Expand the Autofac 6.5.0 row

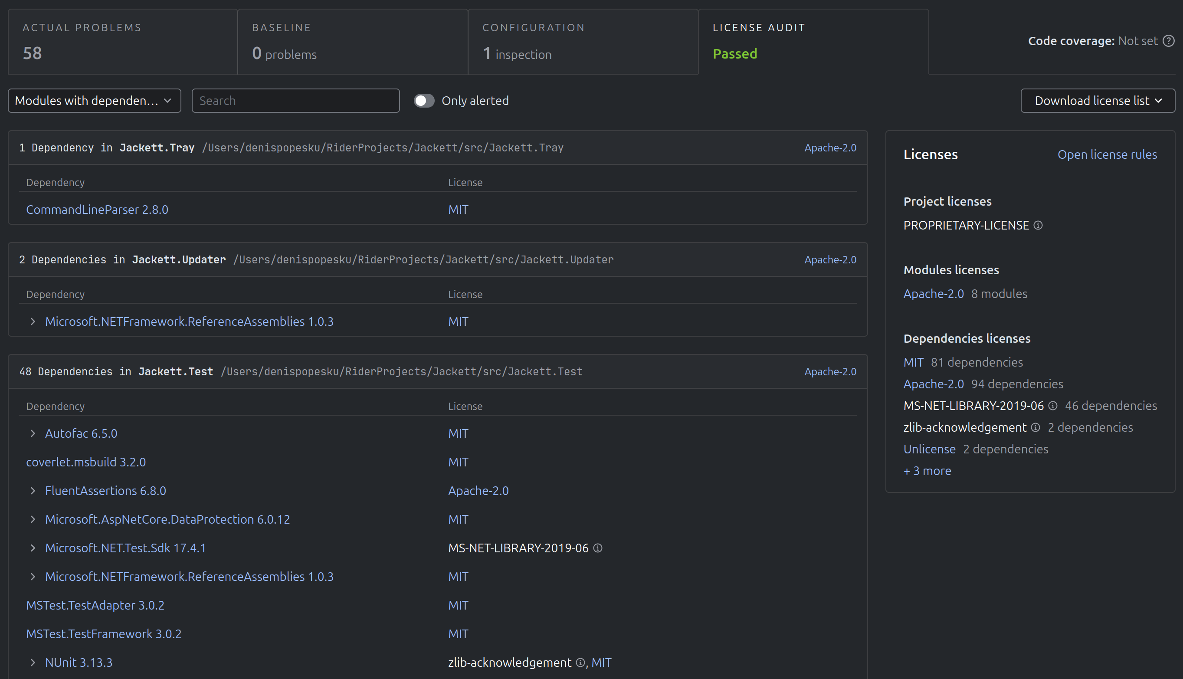click(x=33, y=434)
